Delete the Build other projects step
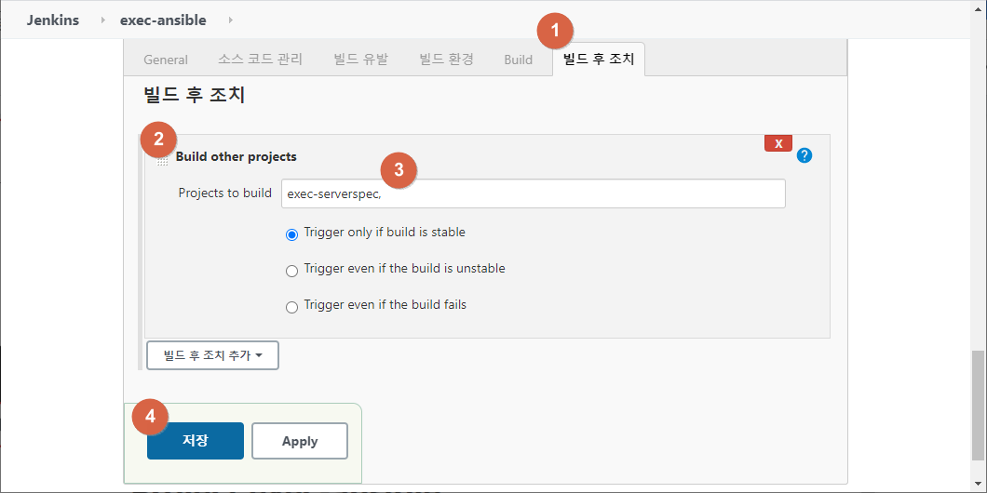Screen dimensions: 987x493 778,143
